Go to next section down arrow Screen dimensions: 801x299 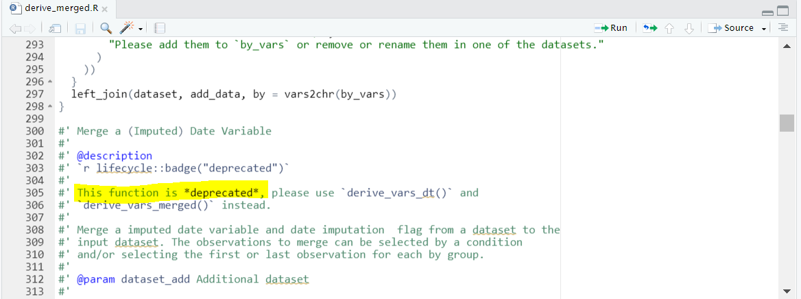point(689,28)
